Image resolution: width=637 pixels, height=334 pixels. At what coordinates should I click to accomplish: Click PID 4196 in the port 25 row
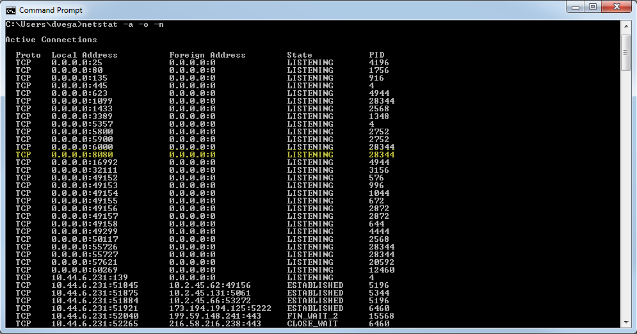[x=379, y=63]
